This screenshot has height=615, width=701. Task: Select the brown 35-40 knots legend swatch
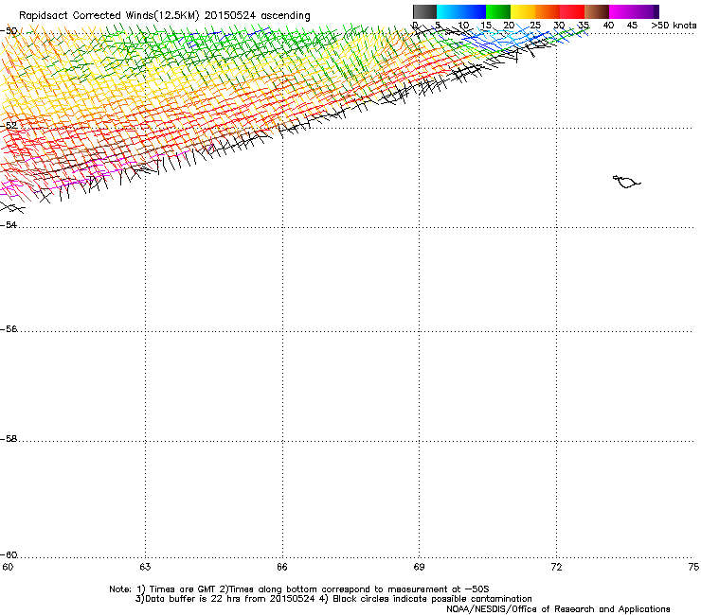597,11
